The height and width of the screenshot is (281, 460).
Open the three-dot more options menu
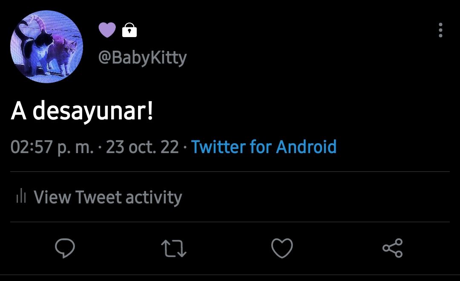click(x=440, y=30)
